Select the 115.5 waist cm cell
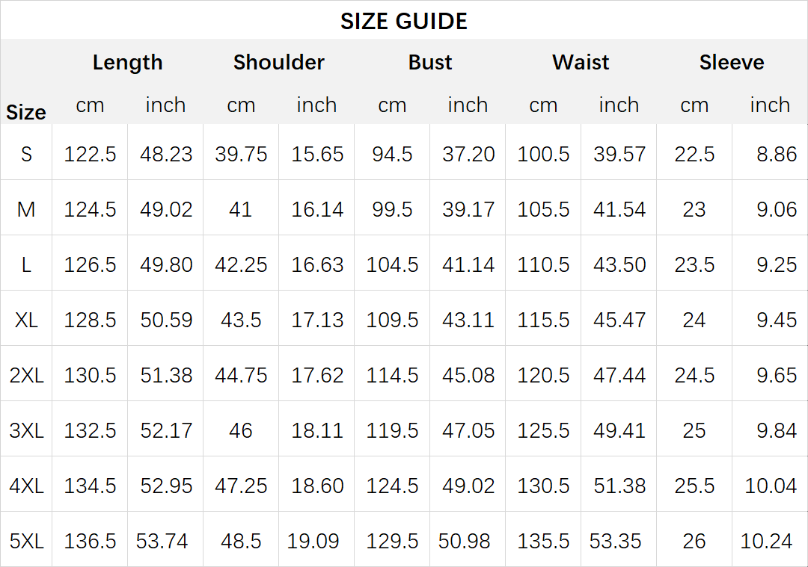This screenshot has width=808, height=567. tap(543, 320)
